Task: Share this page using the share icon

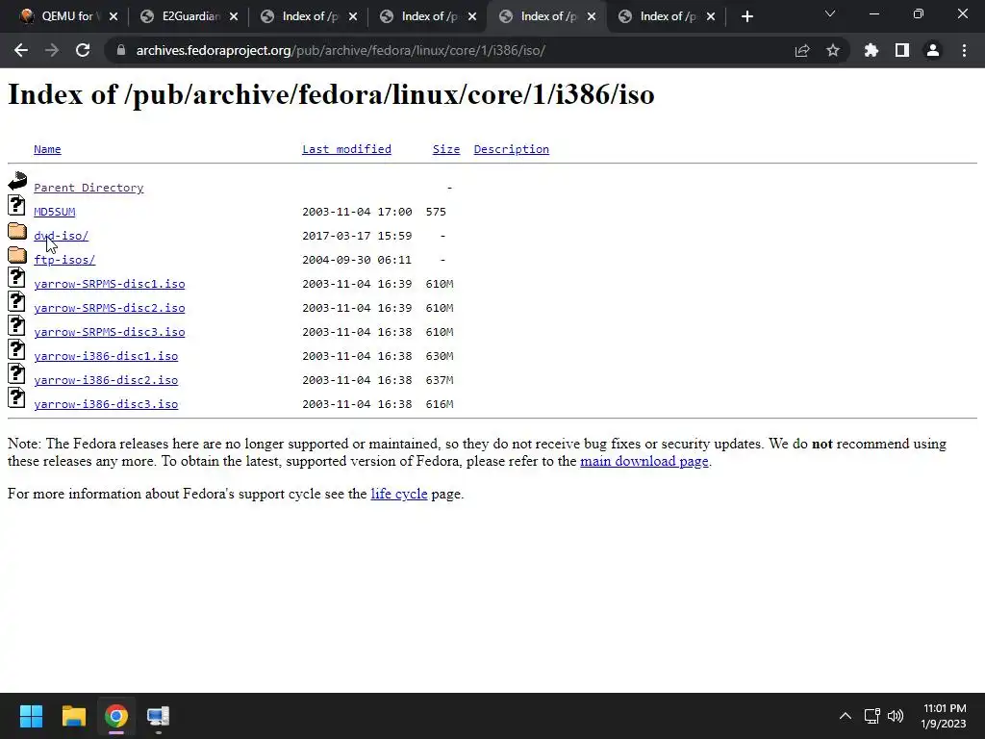Action: [x=802, y=50]
